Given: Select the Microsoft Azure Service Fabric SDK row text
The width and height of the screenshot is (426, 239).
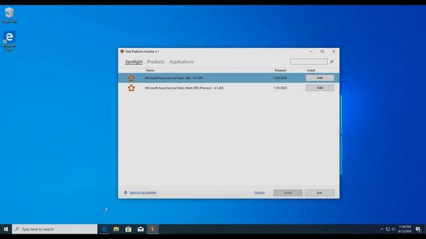Looking at the screenshot, I should [x=174, y=78].
